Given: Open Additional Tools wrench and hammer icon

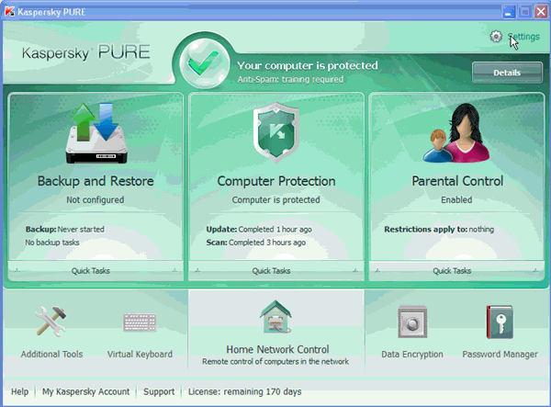Looking at the screenshot, I should (x=51, y=322).
